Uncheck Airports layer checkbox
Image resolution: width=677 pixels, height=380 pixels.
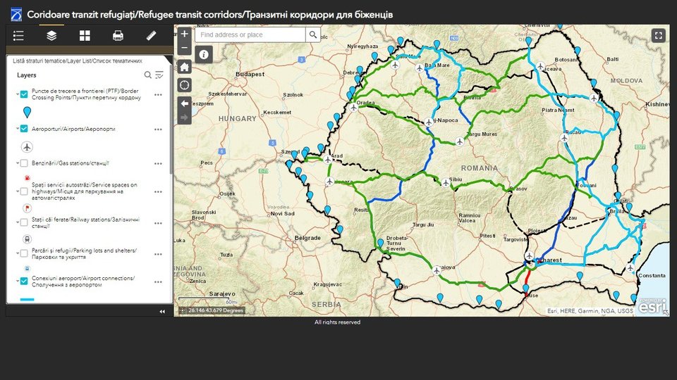click(x=24, y=128)
